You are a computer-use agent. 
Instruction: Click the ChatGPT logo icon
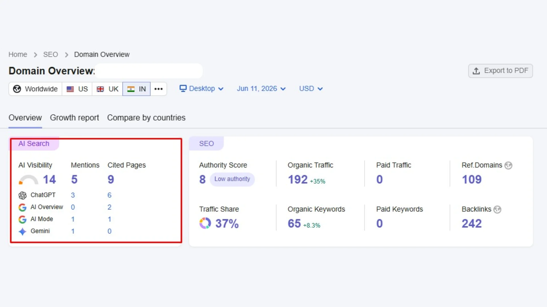(23, 195)
